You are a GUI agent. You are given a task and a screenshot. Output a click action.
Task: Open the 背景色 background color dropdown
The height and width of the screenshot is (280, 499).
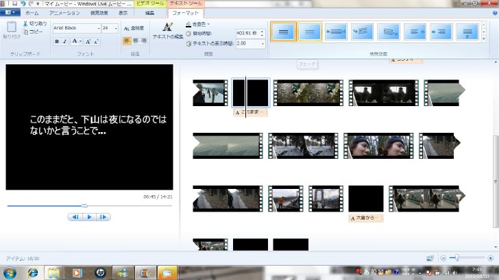(x=197, y=24)
